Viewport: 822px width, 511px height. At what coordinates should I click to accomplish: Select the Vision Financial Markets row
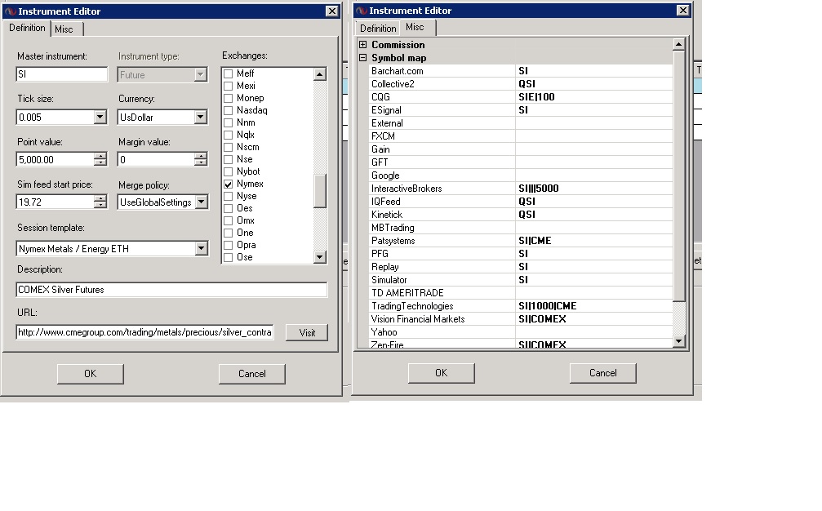click(x=521, y=318)
